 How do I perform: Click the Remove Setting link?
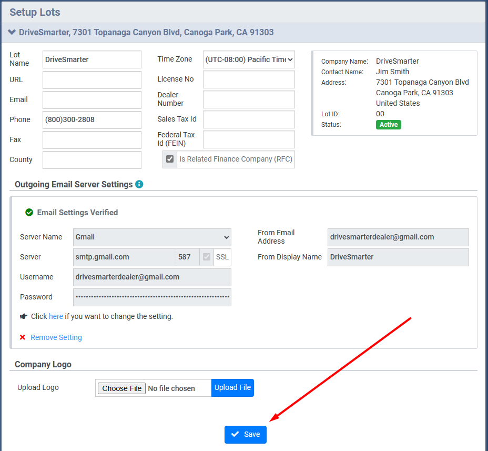(x=56, y=337)
